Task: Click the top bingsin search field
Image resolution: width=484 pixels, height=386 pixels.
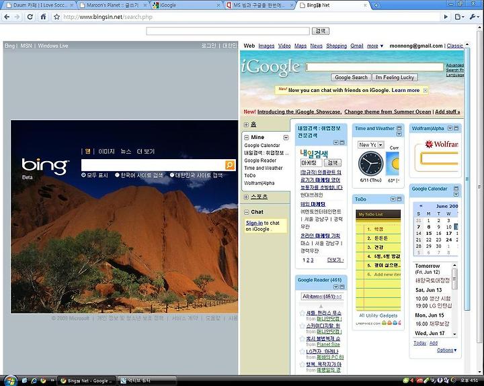Action: pyautogui.click(x=228, y=31)
